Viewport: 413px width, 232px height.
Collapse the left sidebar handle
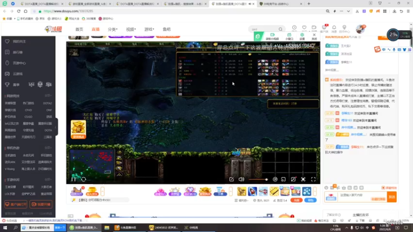[56, 127]
